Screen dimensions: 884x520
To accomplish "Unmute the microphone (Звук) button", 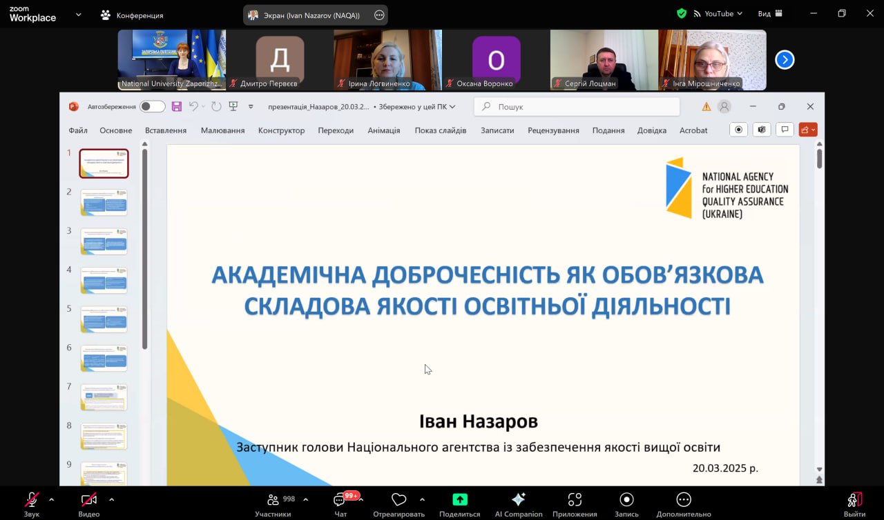I will tap(32, 500).
